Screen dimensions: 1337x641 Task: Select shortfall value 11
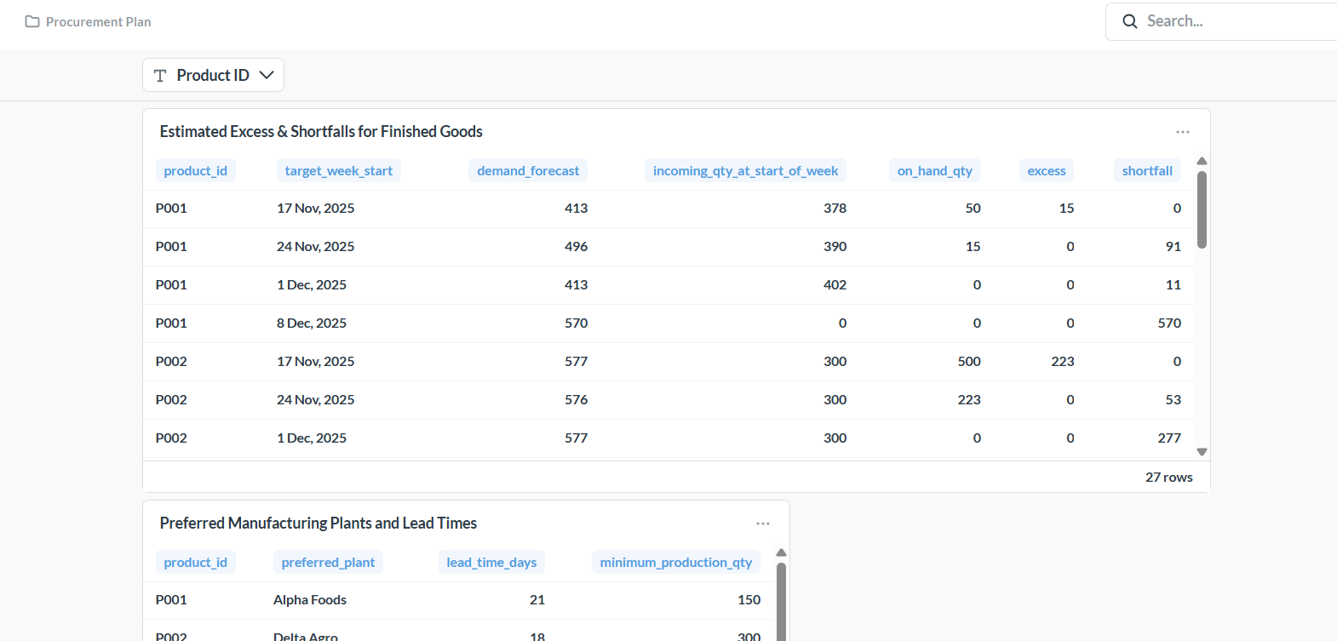coord(1173,285)
